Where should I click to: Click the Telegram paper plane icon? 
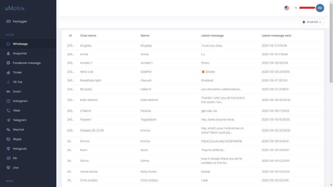click(x=8, y=120)
